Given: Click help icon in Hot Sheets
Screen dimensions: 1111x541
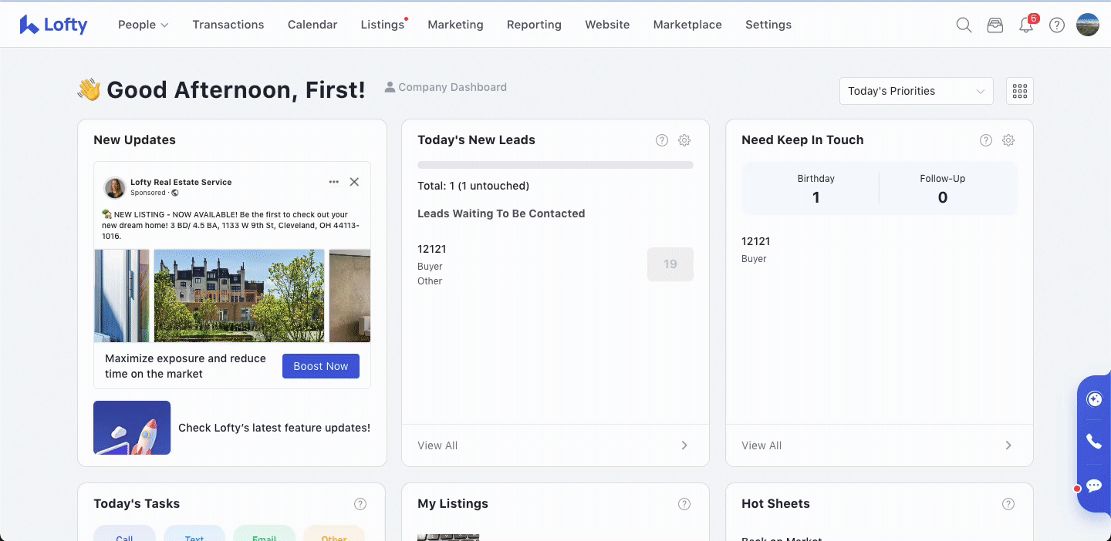Looking at the screenshot, I should coord(1008,504).
